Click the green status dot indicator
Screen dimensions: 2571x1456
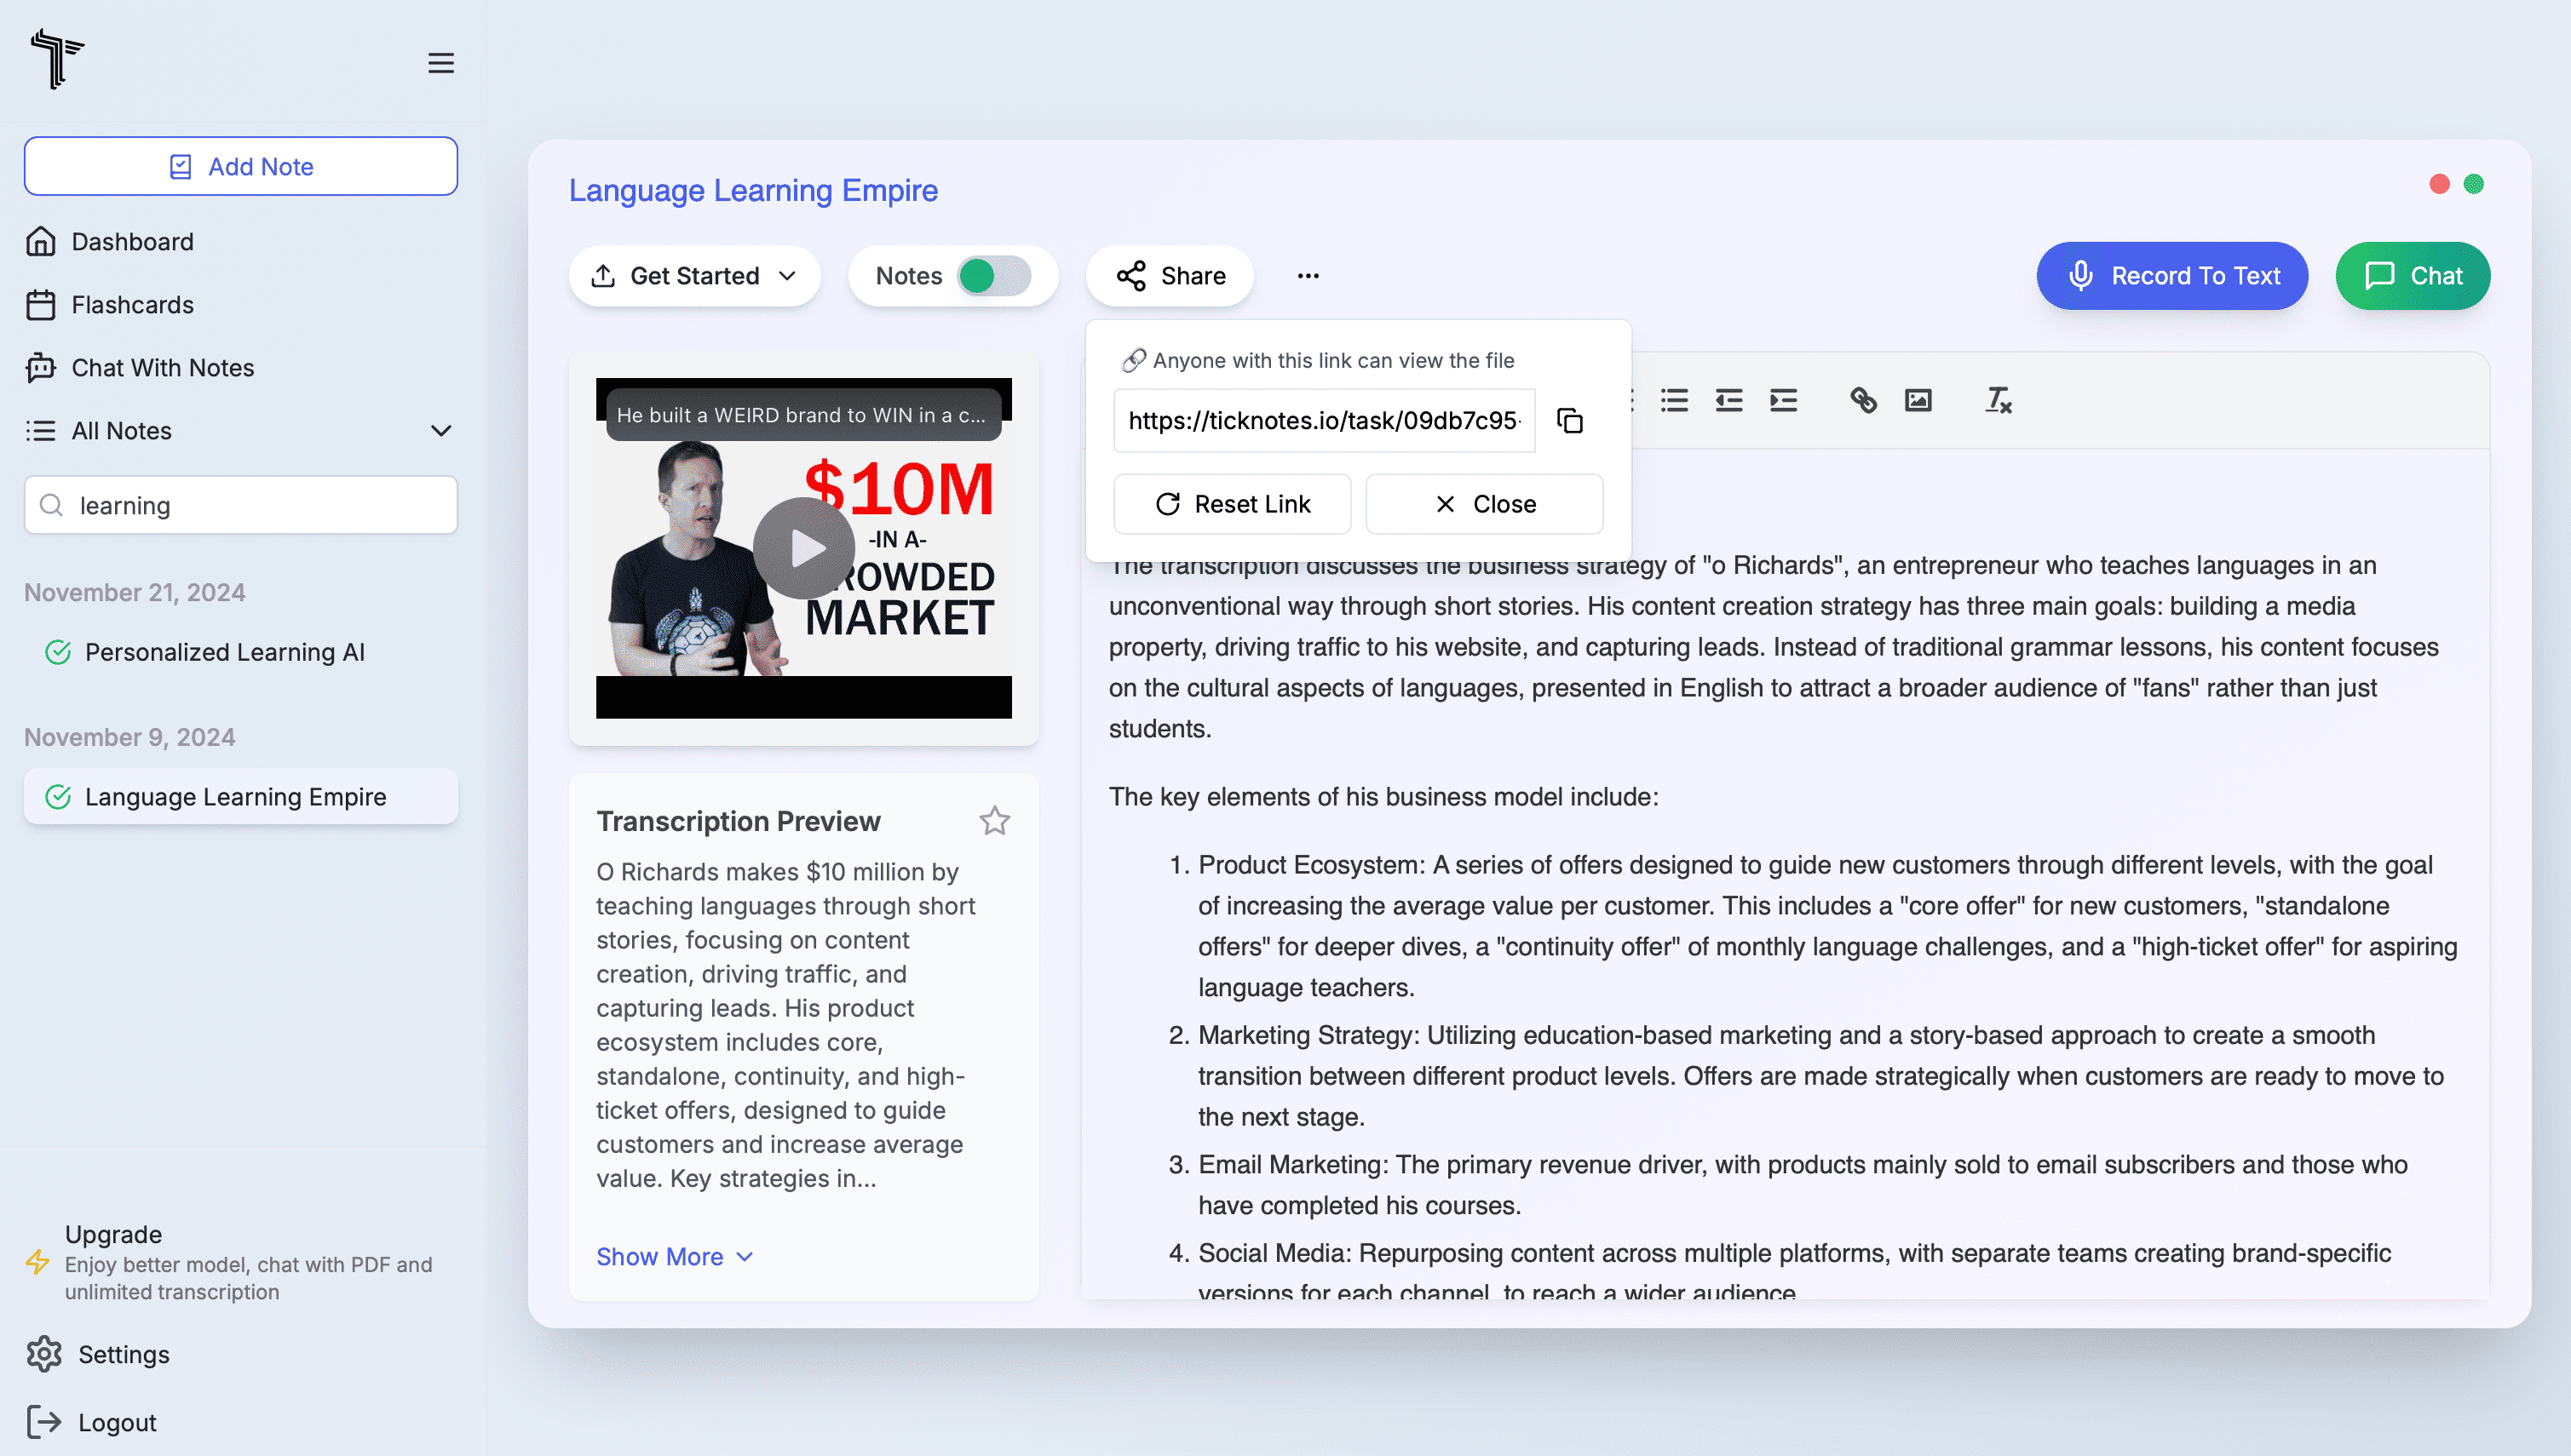[2474, 184]
